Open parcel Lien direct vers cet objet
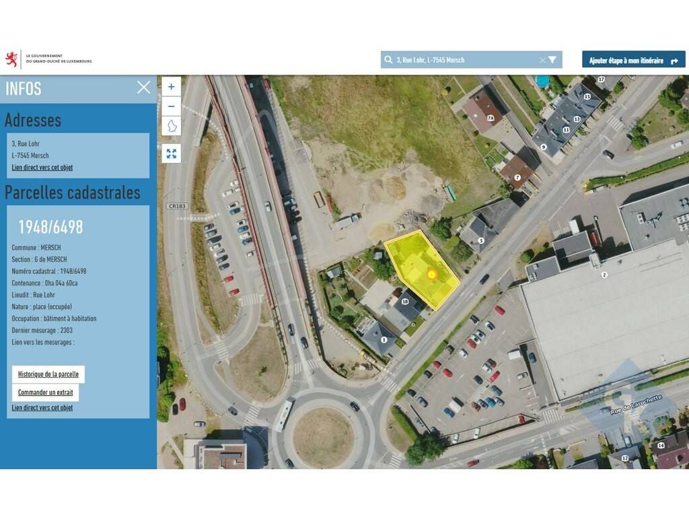 click(x=42, y=408)
